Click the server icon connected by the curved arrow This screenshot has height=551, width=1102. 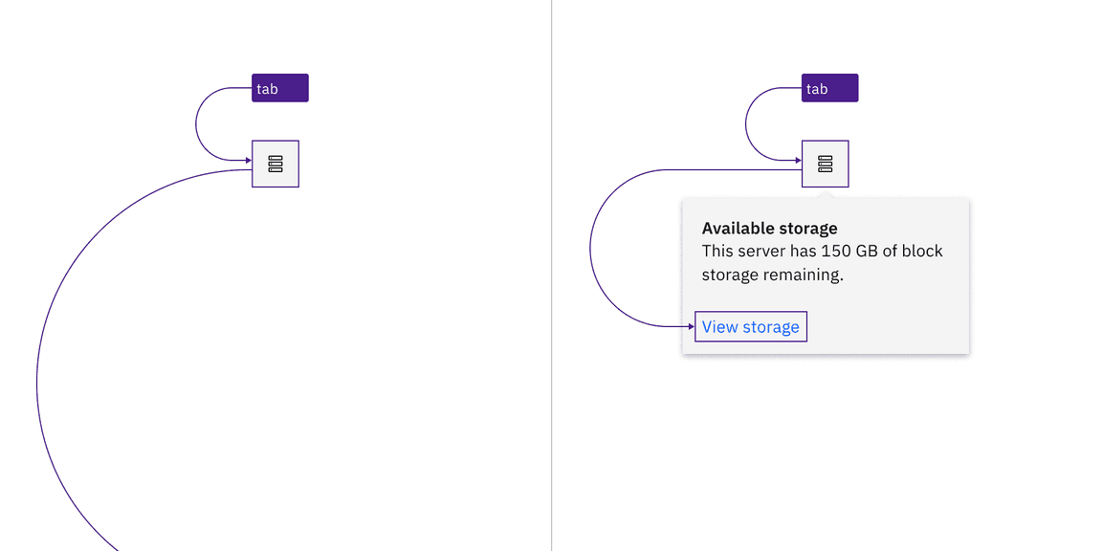(275, 163)
